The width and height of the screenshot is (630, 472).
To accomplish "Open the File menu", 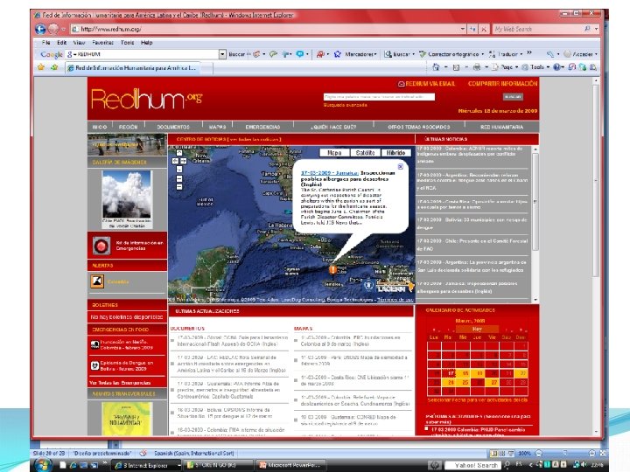I will point(46,43).
